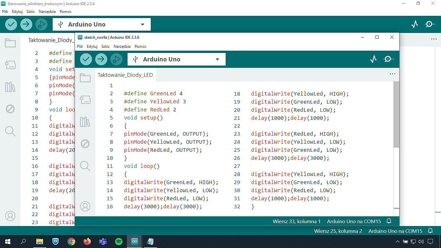Open Spotify from the Windows taskbar
The image size is (441, 248).
119,241
